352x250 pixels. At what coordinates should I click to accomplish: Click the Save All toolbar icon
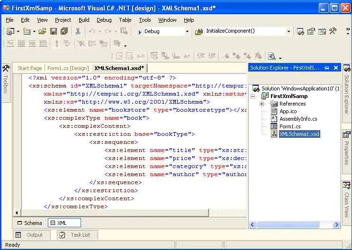coord(64,31)
